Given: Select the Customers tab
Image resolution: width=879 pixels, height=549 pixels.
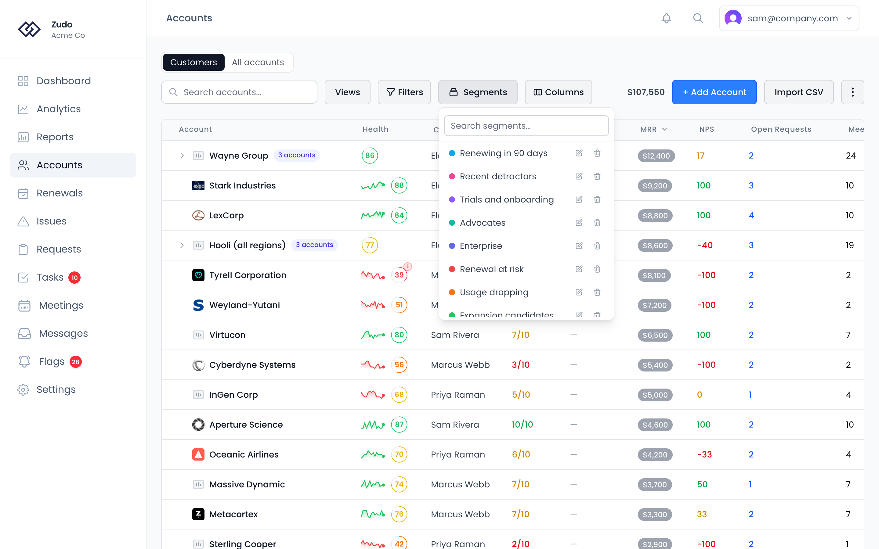Looking at the screenshot, I should tap(194, 63).
